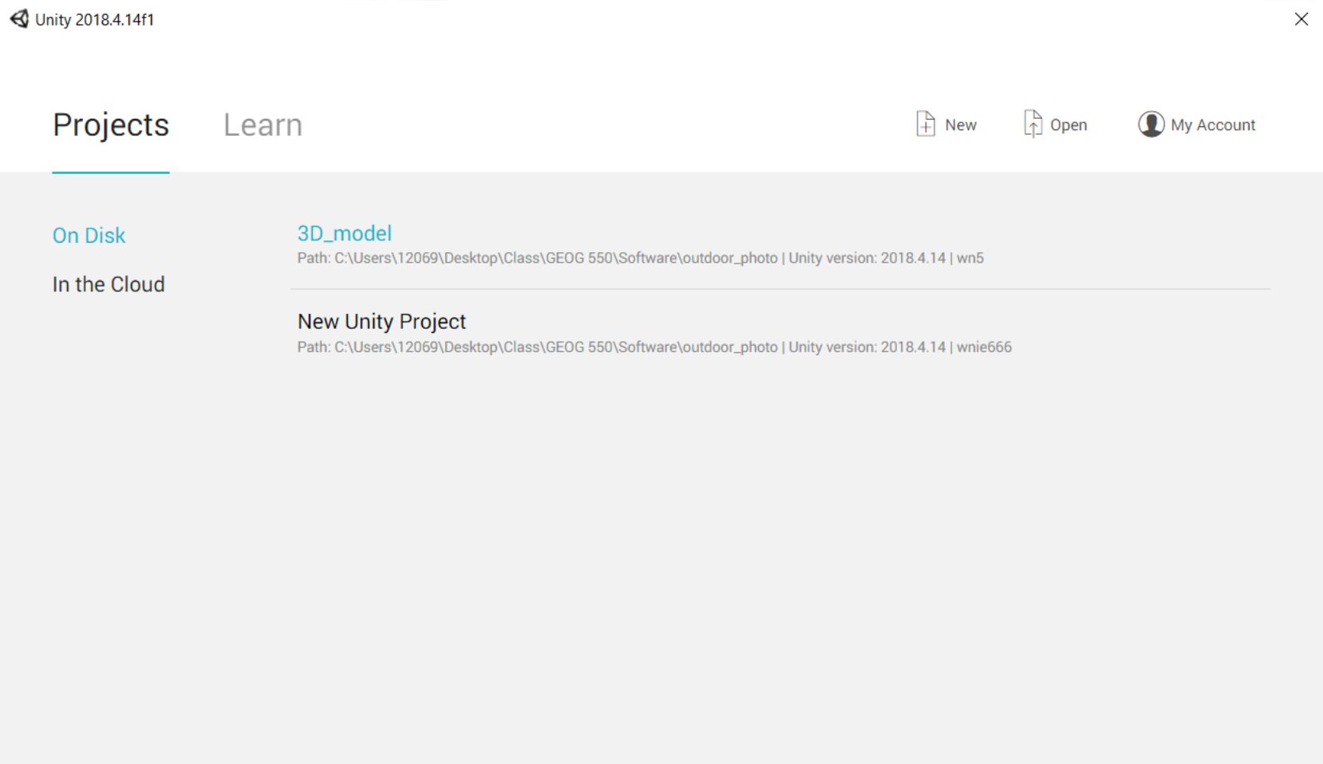Viewport: 1323px width, 764px height.
Task: Click the New project document icon
Action: click(925, 125)
